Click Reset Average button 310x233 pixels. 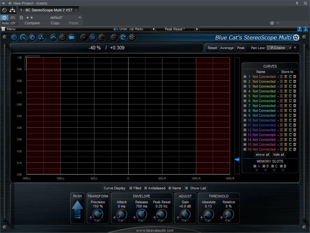tap(227, 48)
